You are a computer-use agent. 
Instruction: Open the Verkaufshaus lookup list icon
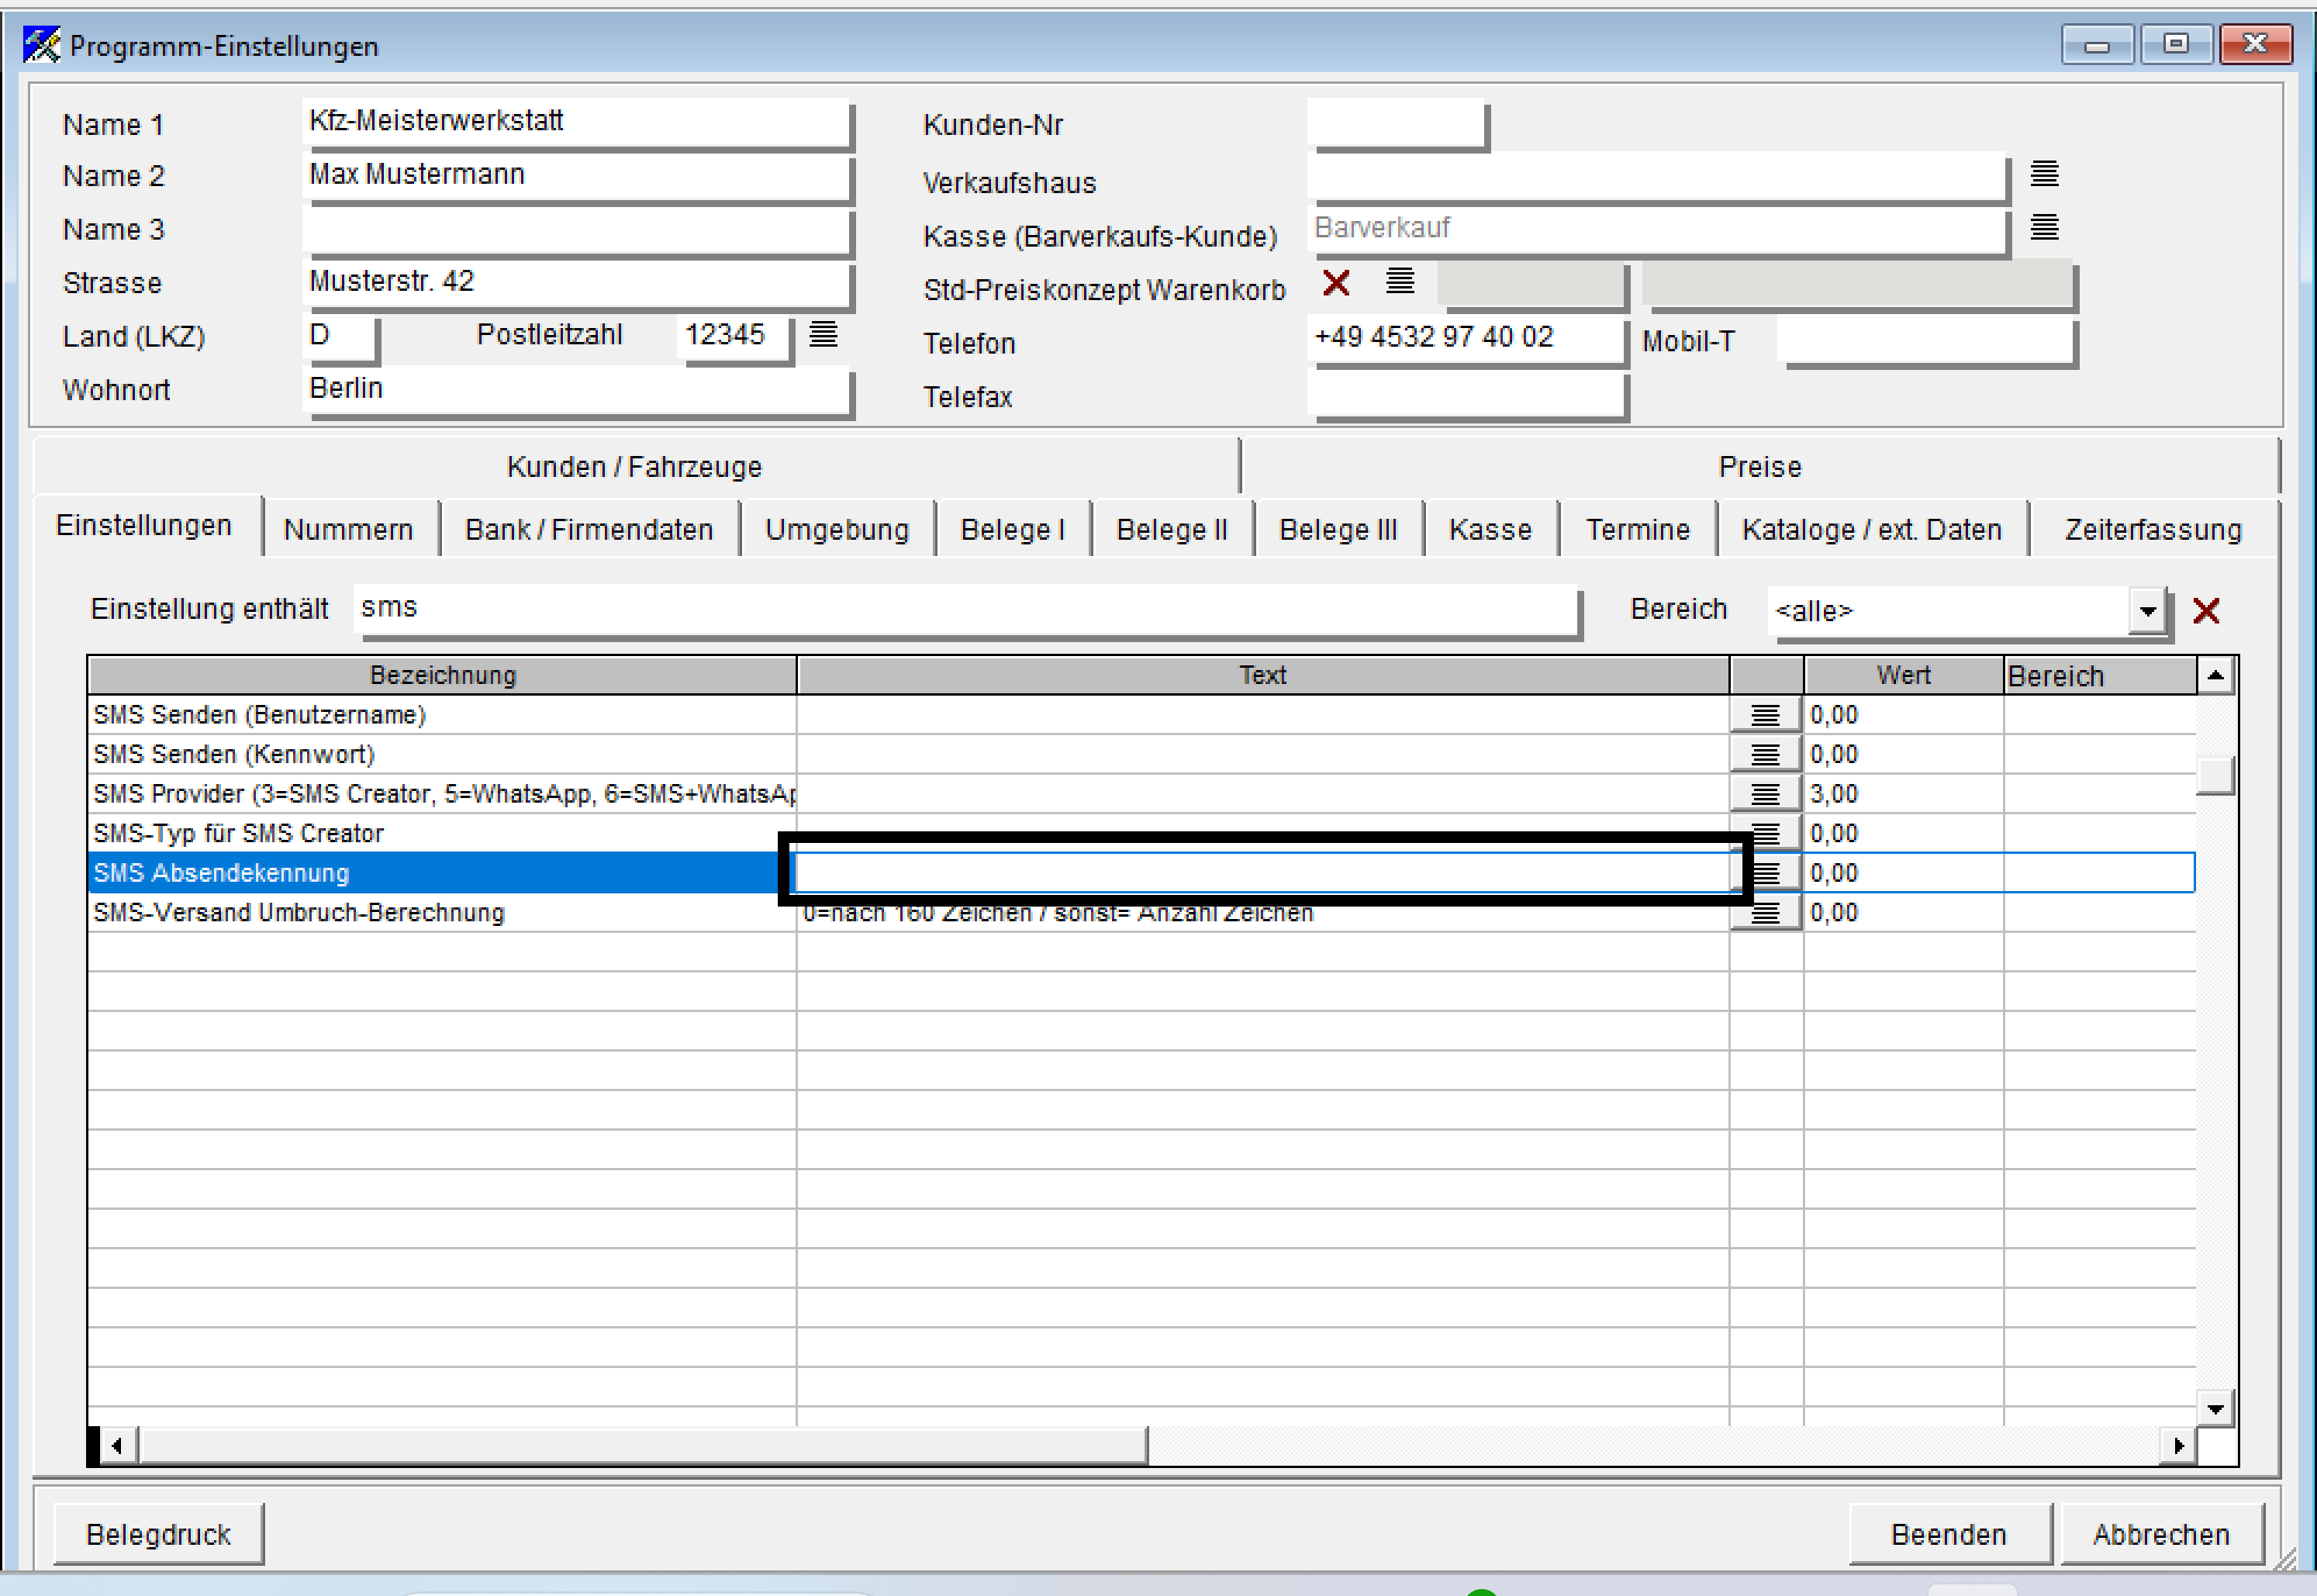(x=2044, y=174)
